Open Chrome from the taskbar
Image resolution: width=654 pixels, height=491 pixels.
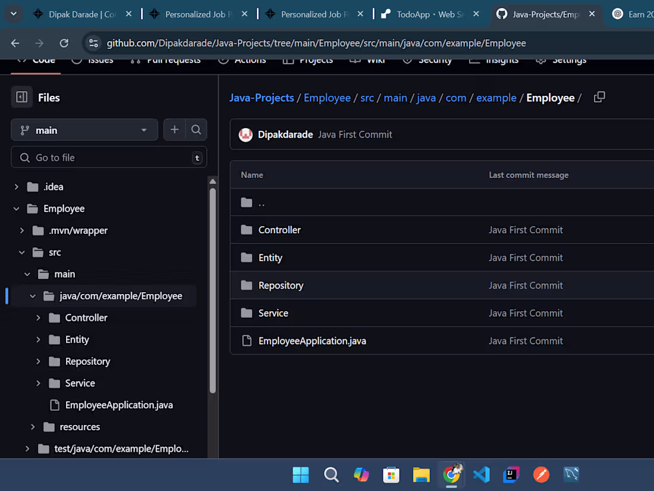[x=451, y=475]
